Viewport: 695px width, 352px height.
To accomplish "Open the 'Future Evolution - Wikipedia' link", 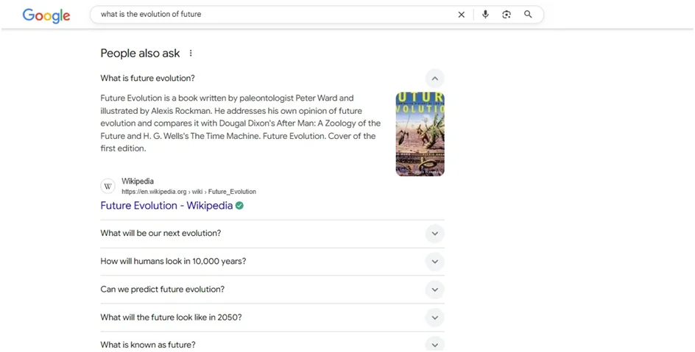I will point(166,205).
